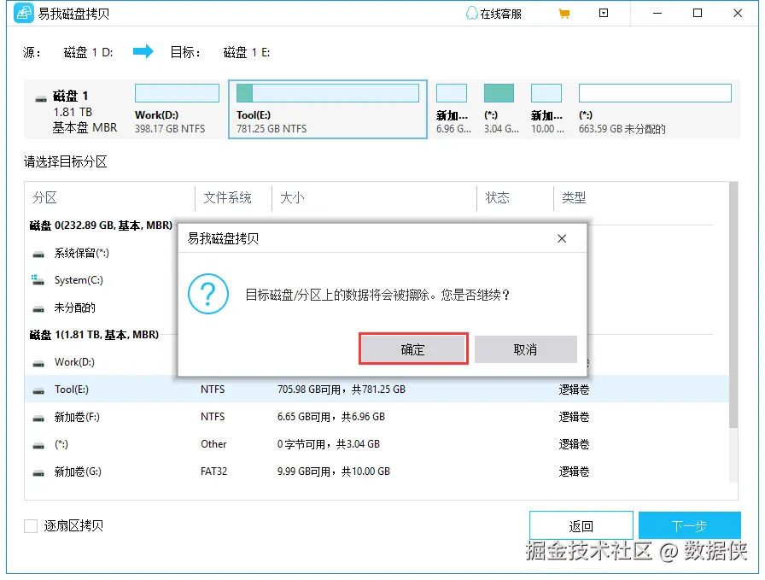Click the EaseUS Disk Copy logo icon
Image resolution: width=765 pixels, height=580 pixels.
[23, 13]
